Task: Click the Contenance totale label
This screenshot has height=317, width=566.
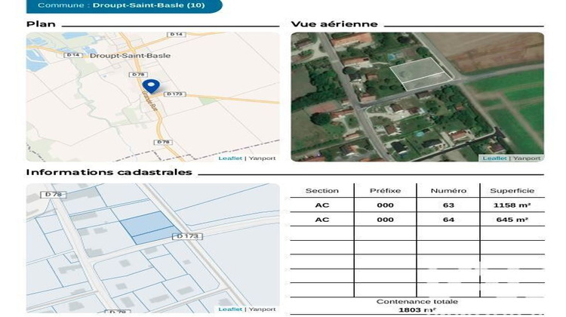Action: 417,301
